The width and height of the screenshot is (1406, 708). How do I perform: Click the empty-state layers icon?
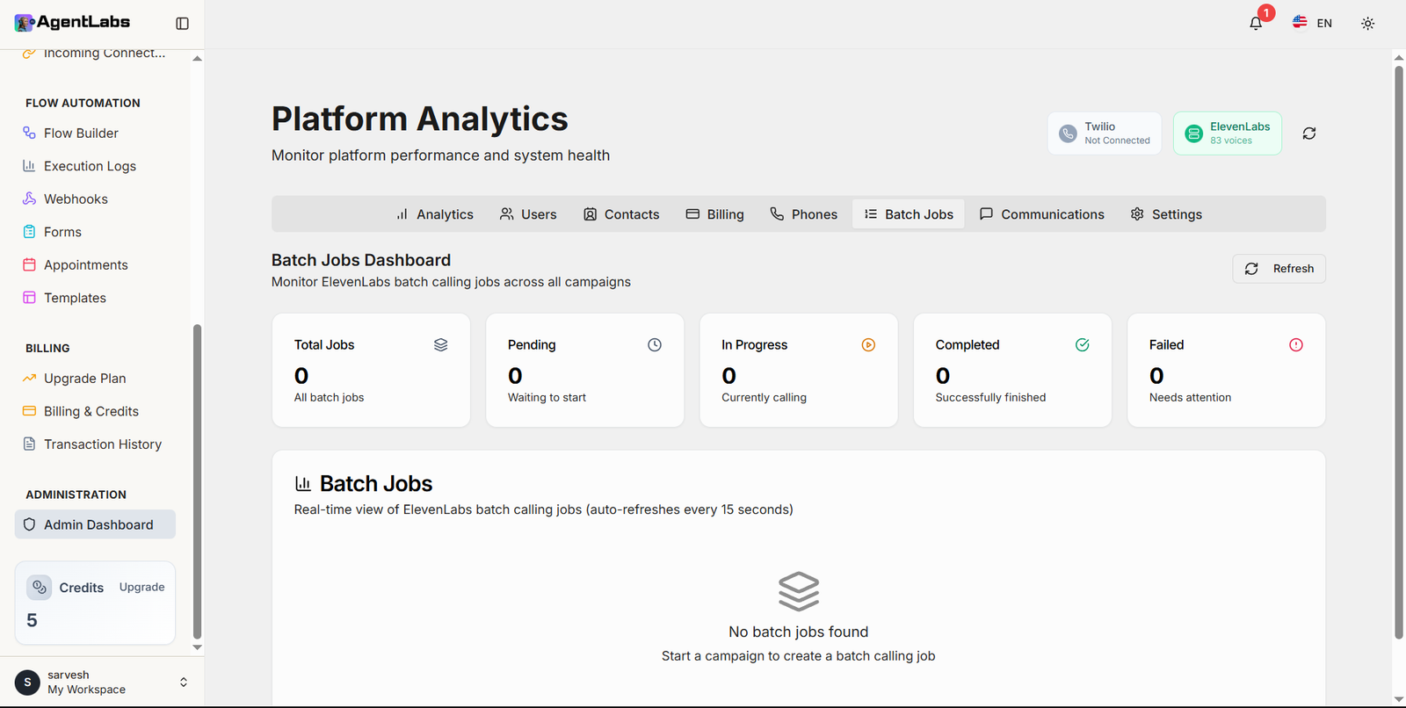[799, 591]
